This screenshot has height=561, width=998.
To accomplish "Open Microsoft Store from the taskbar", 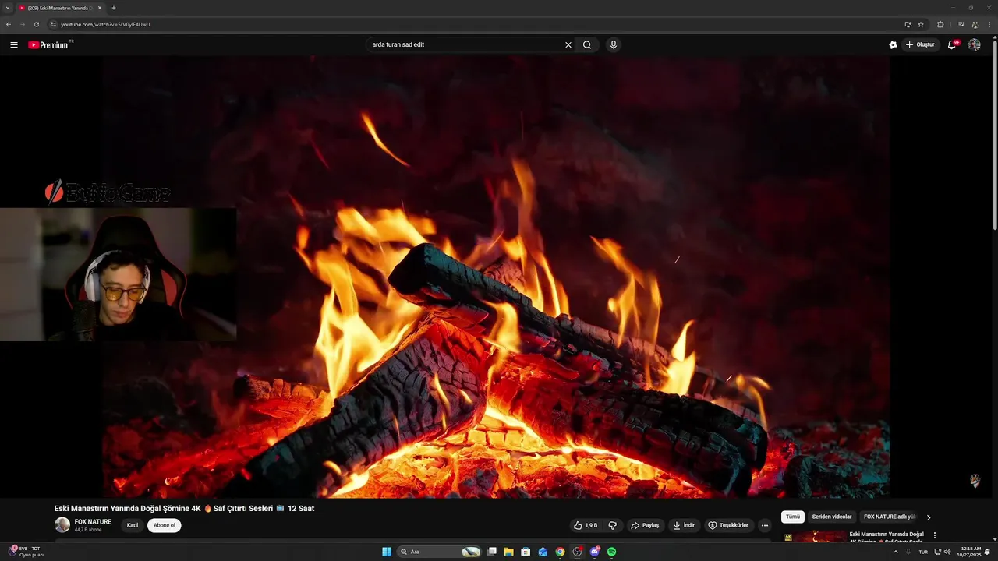I will (526, 552).
